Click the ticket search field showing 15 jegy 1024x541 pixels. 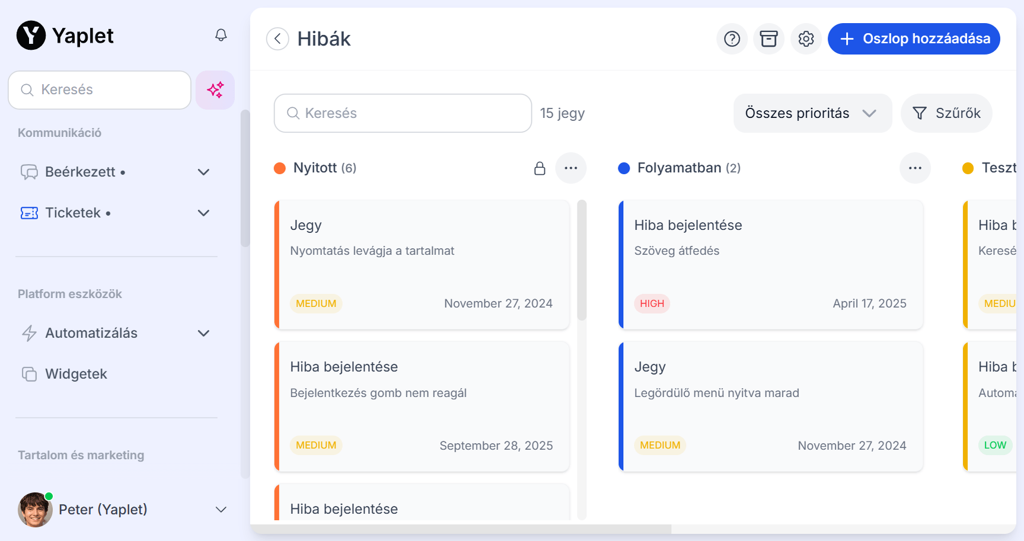tap(403, 113)
